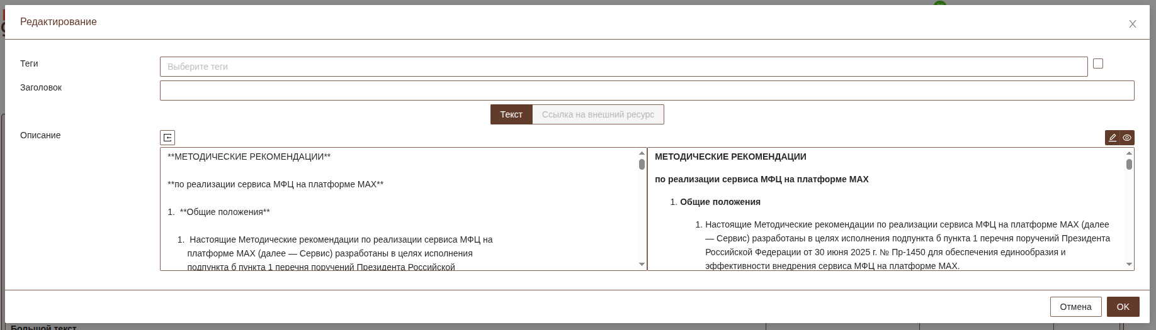The width and height of the screenshot is (1156, 330).
Task: Click the pencil edit-mode icon
Action: [x=1113, y=138]
